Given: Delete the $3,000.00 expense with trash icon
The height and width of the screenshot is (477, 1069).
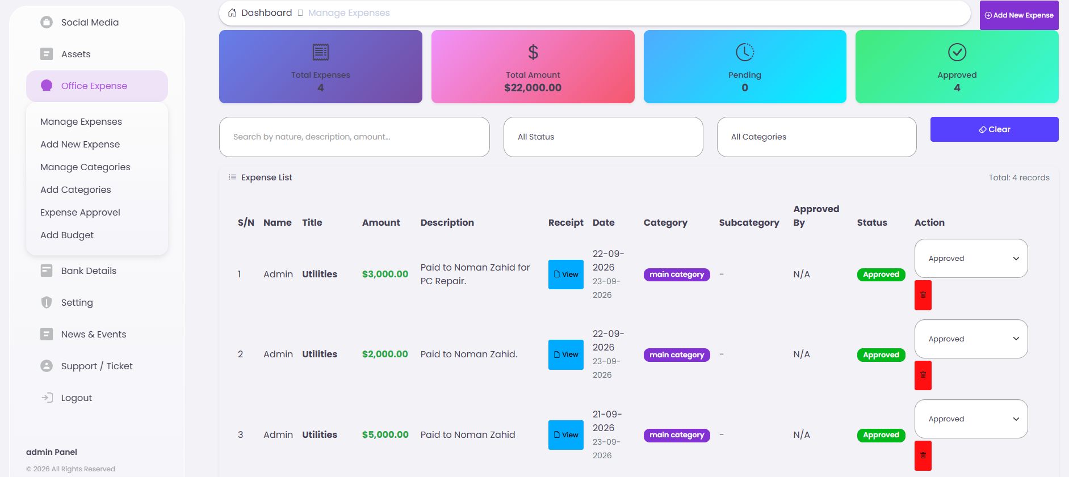Looking at the screenshot, I should (x=923, y=295).
